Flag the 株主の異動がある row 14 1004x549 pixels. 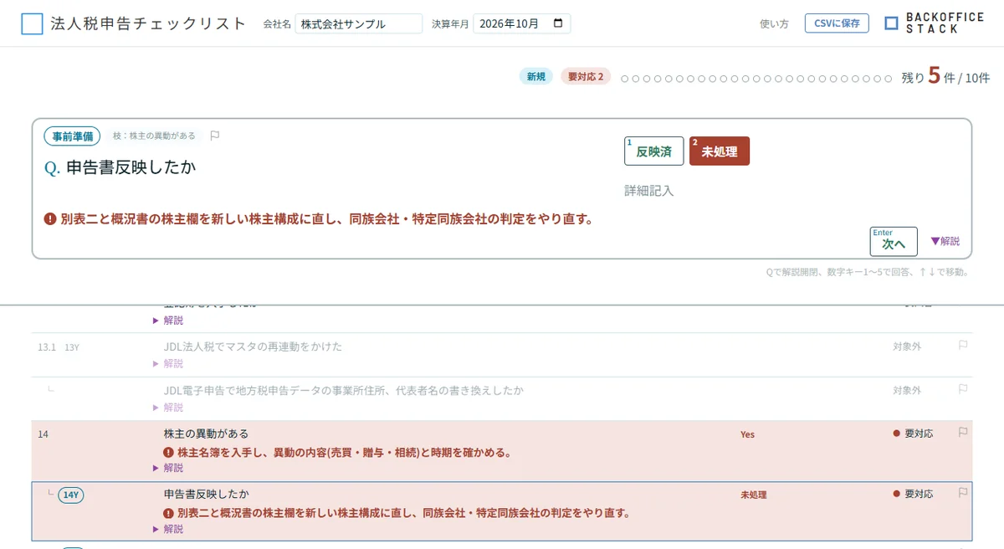tap(963, 433)
